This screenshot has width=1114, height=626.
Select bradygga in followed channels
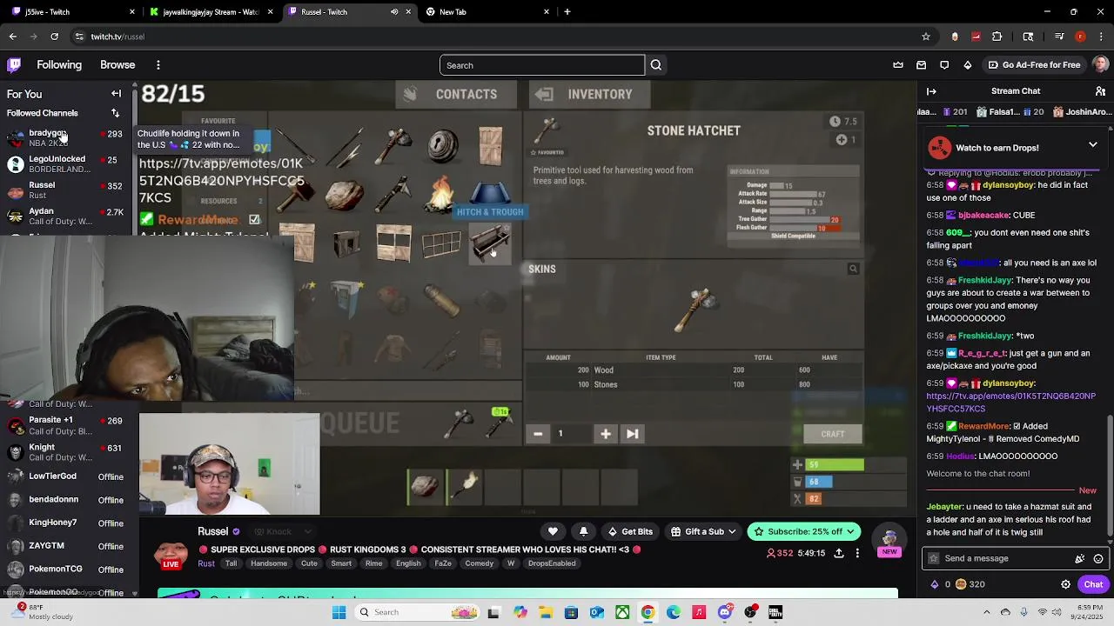point(65,138)
